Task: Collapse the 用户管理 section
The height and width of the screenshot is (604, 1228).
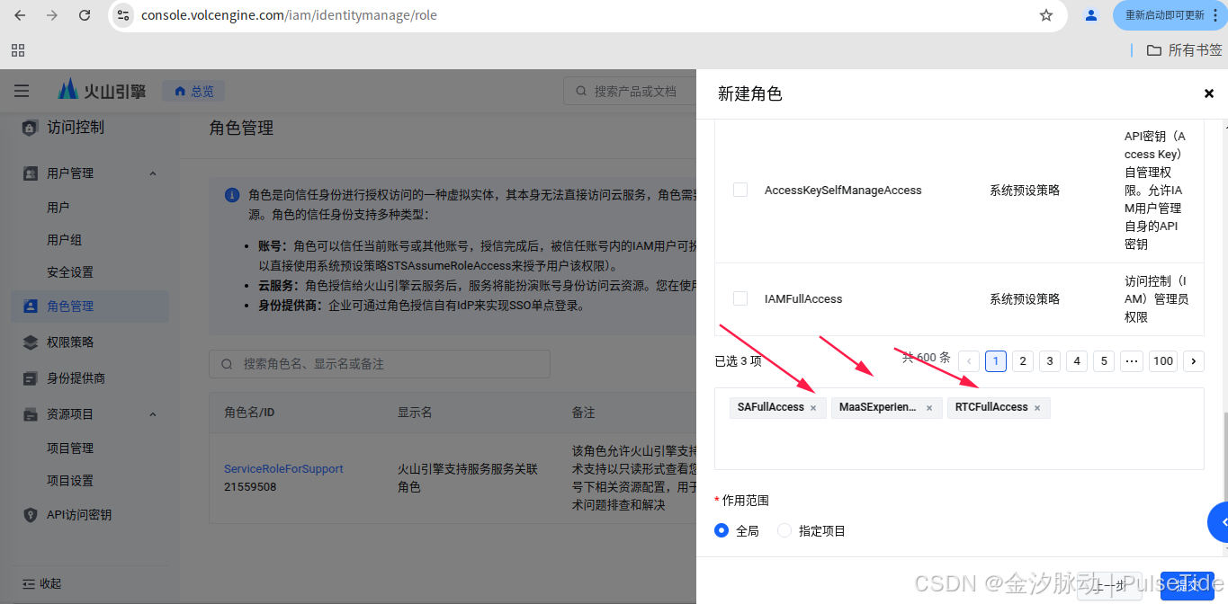Action: [x=152, y=173]
